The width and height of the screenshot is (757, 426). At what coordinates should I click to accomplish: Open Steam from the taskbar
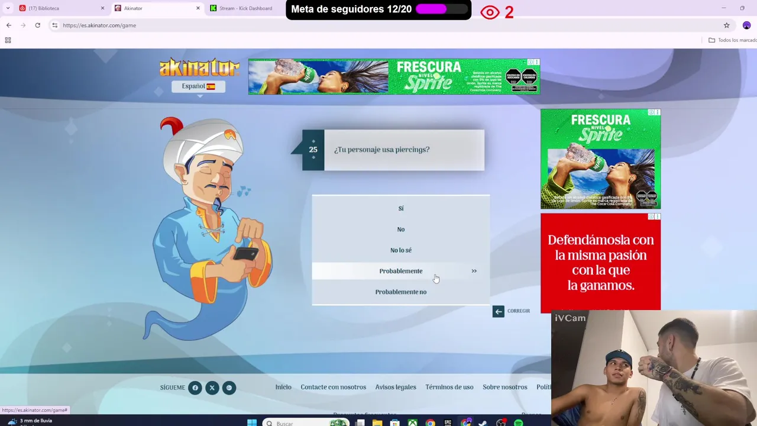pyautogui.click(x=483, y=422)
